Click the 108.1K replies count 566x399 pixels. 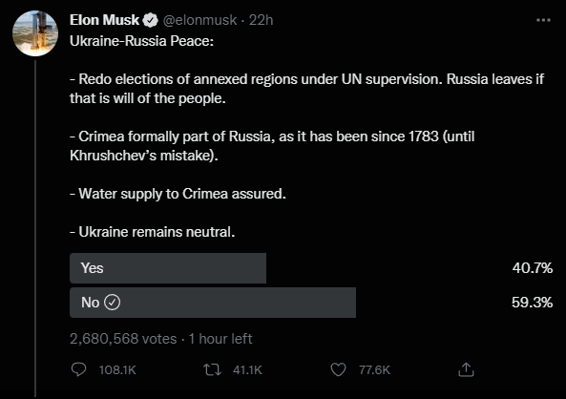pos(117,370)
